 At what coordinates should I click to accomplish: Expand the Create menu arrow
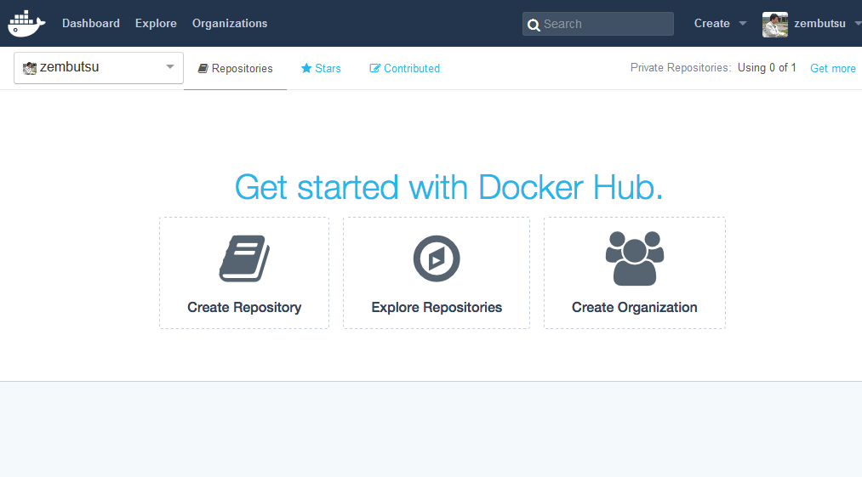[x=743, y=24]
